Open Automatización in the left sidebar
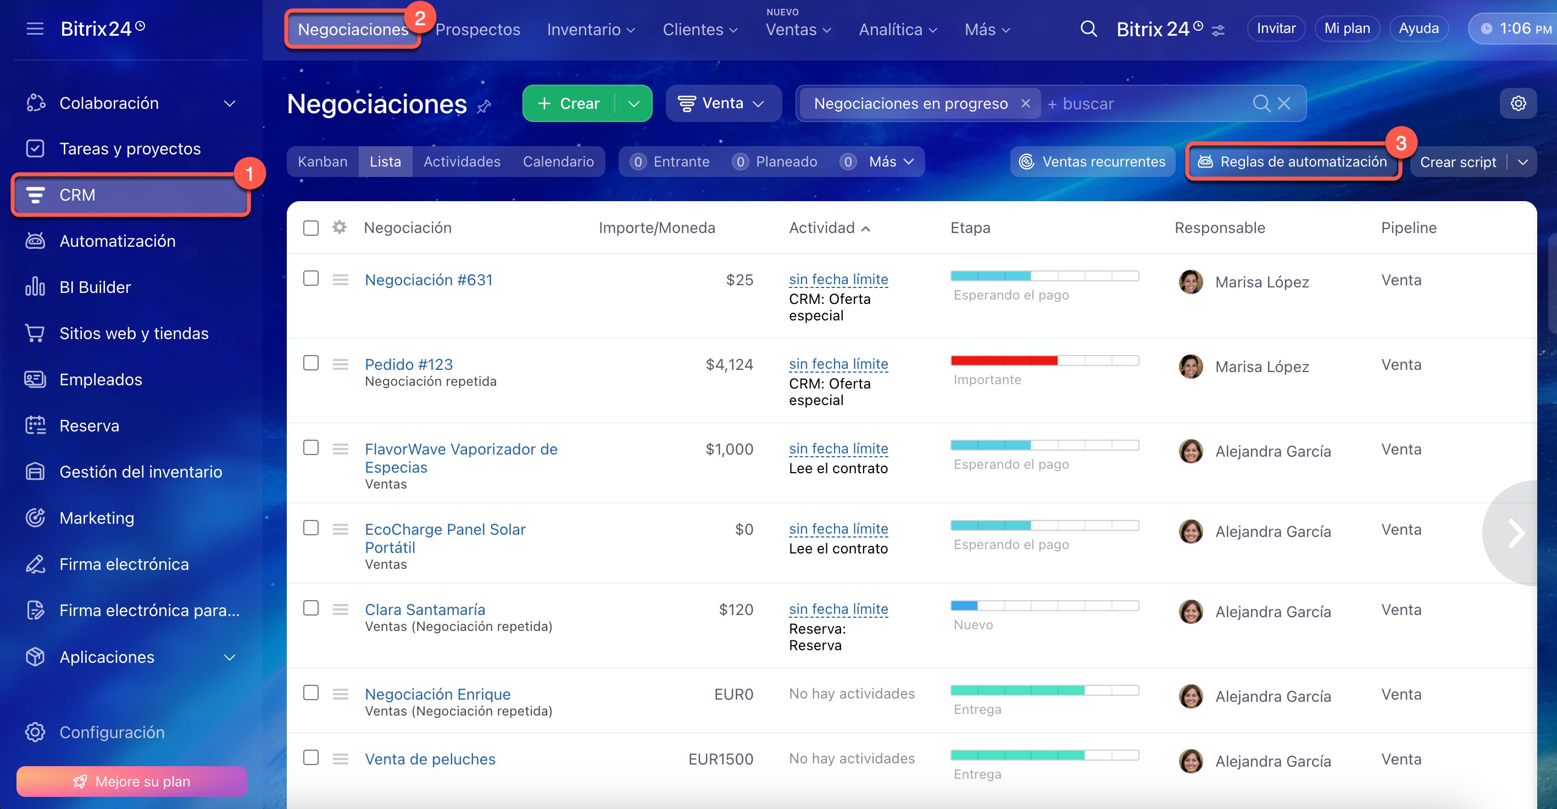The height and width of the screenshot is (809, 1557). pyautogui.click(x=117, y=241)
